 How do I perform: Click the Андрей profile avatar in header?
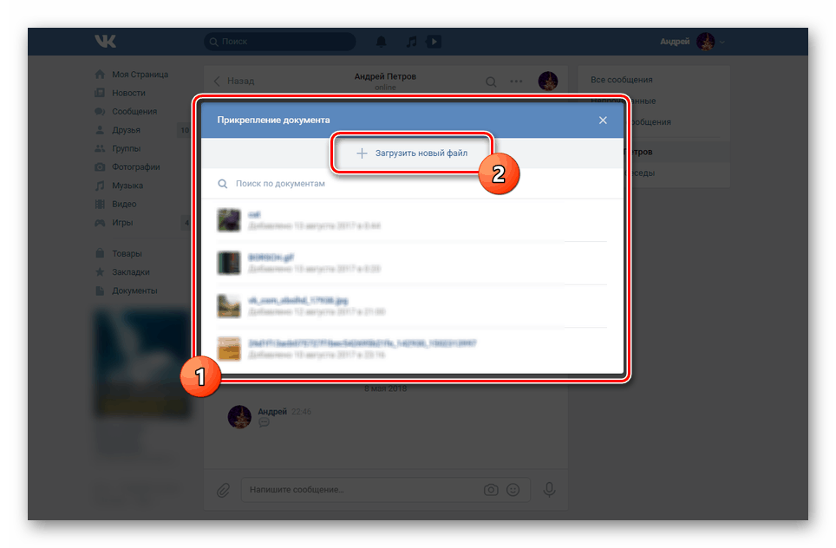(x=705, y=42)
